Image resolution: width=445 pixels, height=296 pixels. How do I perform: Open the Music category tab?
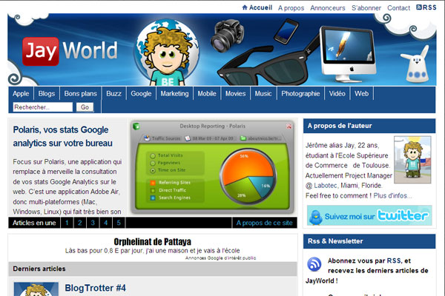point(263,93)
